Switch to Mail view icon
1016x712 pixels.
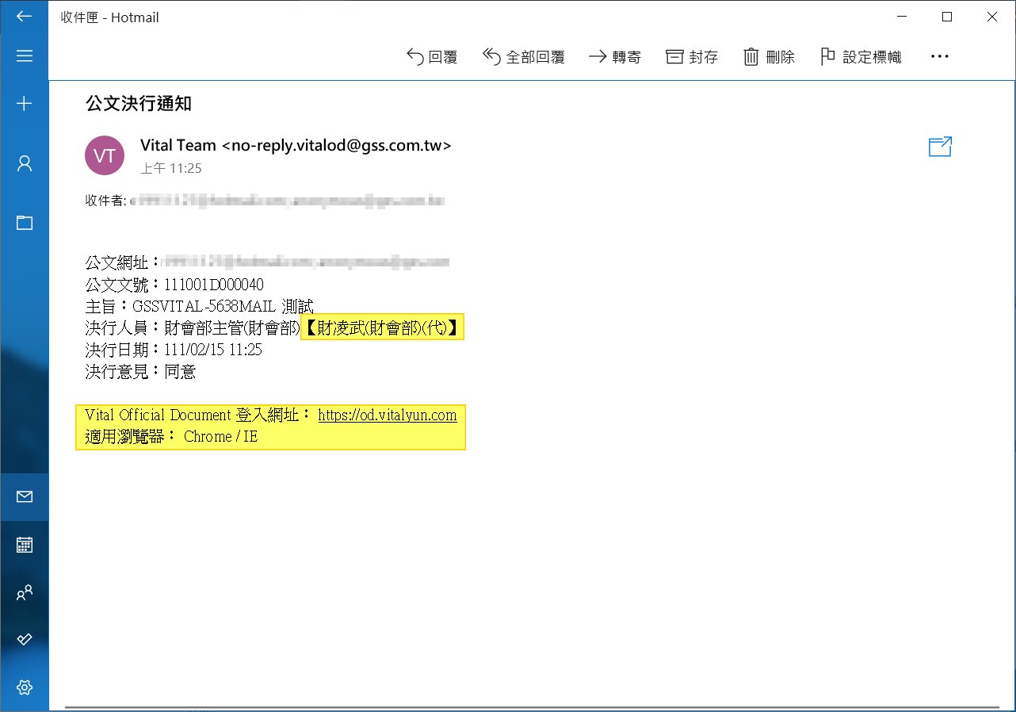pyautogui.click(x=24, y=496)
